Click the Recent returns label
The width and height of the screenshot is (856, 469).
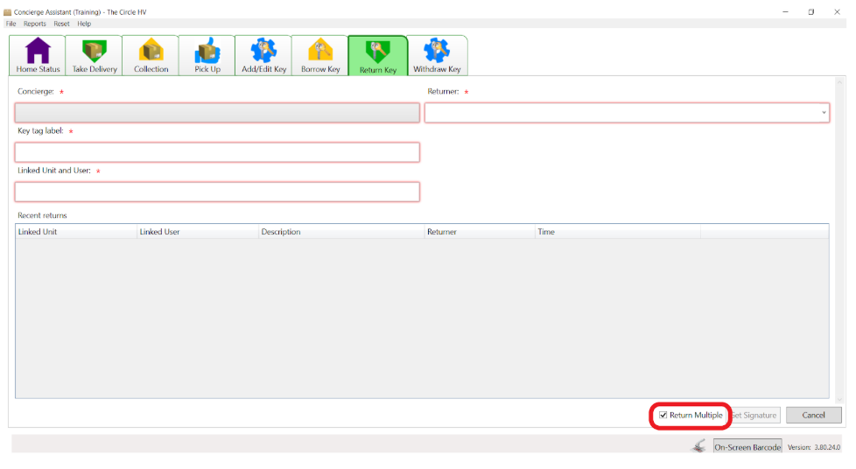click(42, 215)
